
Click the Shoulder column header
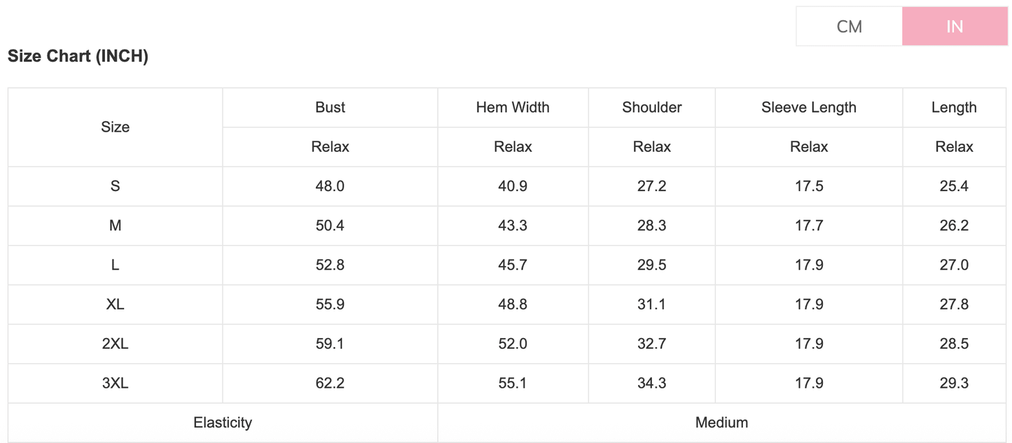pyautogui.click(x=651, y=107)
